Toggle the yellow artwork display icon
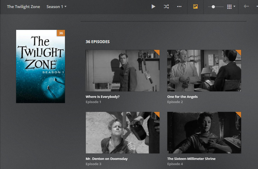The height and width of the screenshot is (169, 258). pos(195,6)
